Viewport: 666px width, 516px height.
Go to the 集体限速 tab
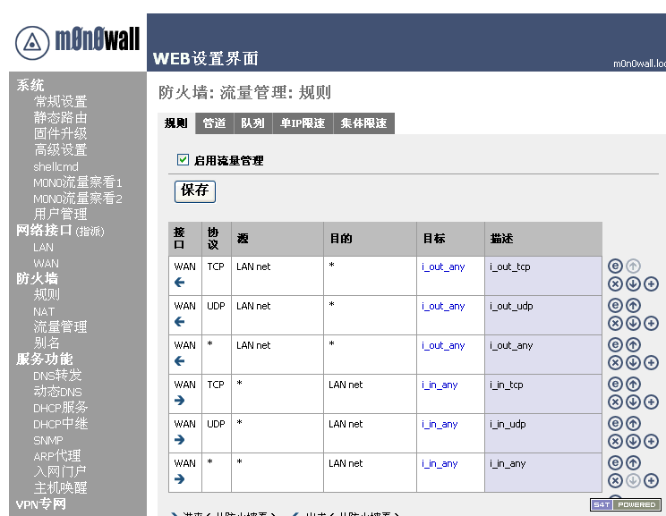point(363,123)
